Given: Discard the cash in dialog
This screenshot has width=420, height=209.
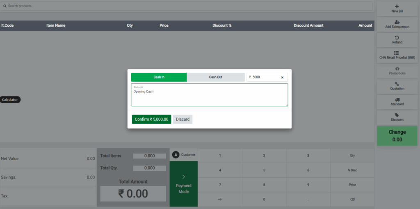Looking at the screenshot, I should [183, 119].
